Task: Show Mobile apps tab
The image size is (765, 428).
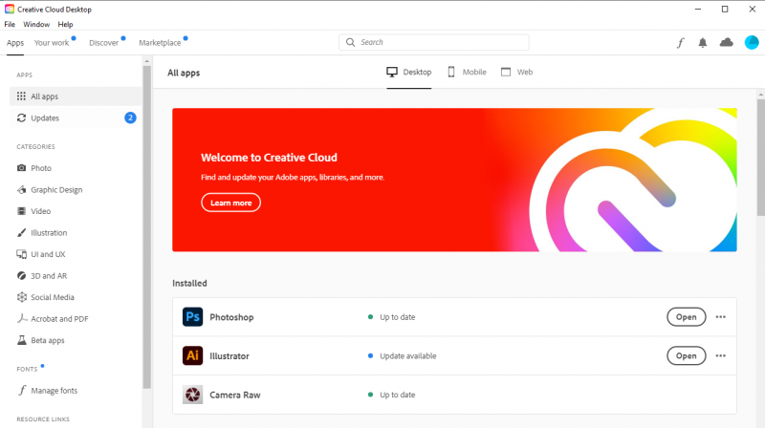Action: (x=467, y=73)
